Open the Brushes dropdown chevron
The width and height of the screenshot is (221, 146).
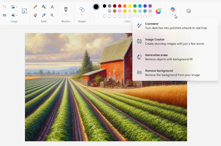point(66,15)
